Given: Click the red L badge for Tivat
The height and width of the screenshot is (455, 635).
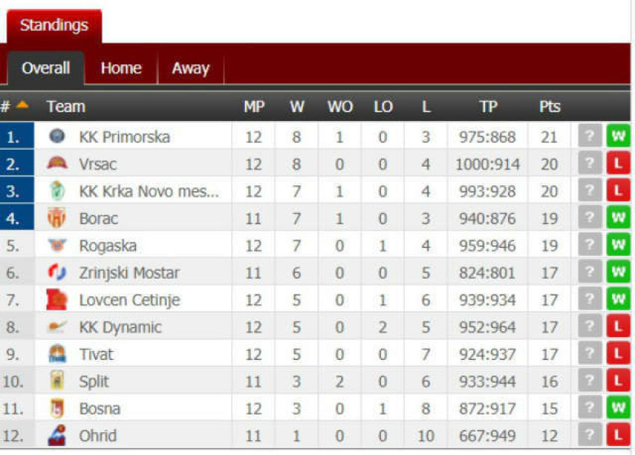Looking at the screenshot, I should [617, 355].
